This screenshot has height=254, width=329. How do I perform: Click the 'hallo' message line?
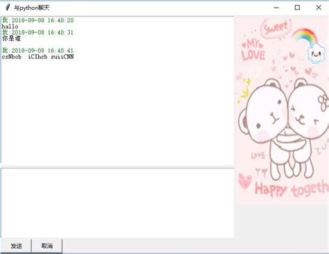10,26
